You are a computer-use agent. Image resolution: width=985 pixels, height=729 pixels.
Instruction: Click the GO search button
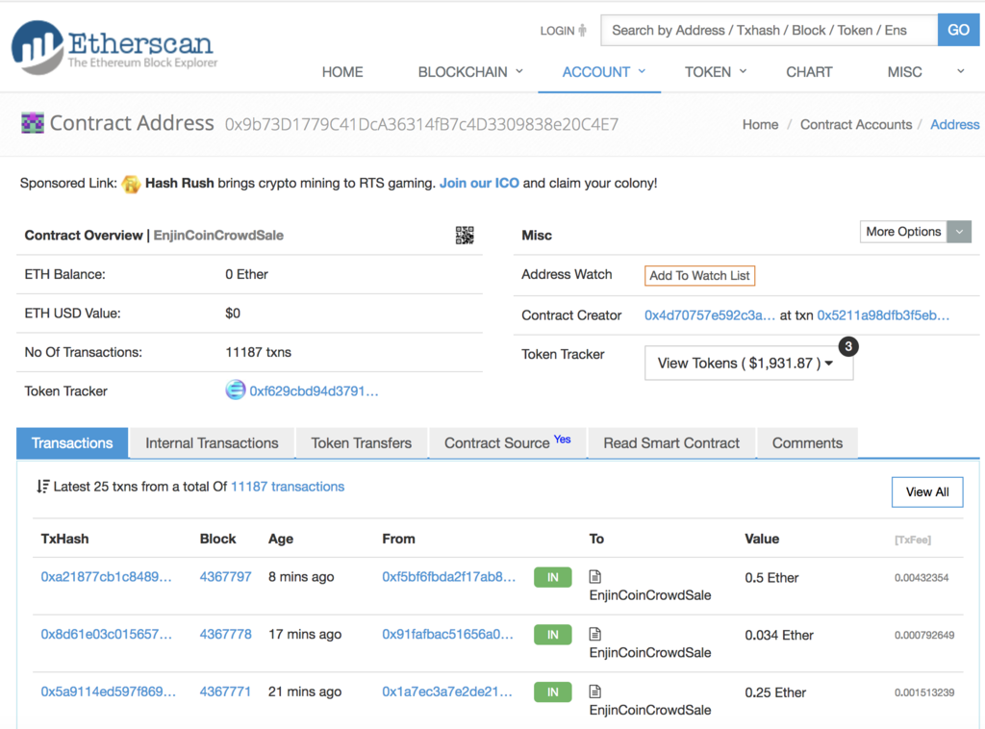click(958, 30)
